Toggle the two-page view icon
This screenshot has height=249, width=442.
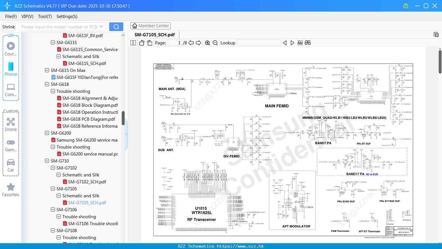coord(133,43)
